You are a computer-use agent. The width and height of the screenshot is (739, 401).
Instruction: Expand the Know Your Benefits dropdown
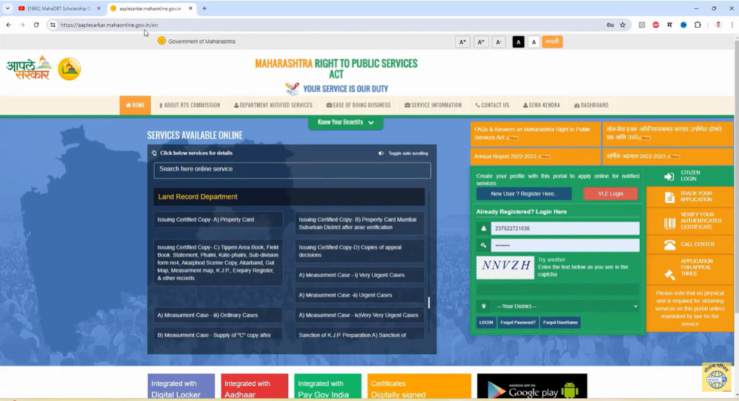point(346,122)
